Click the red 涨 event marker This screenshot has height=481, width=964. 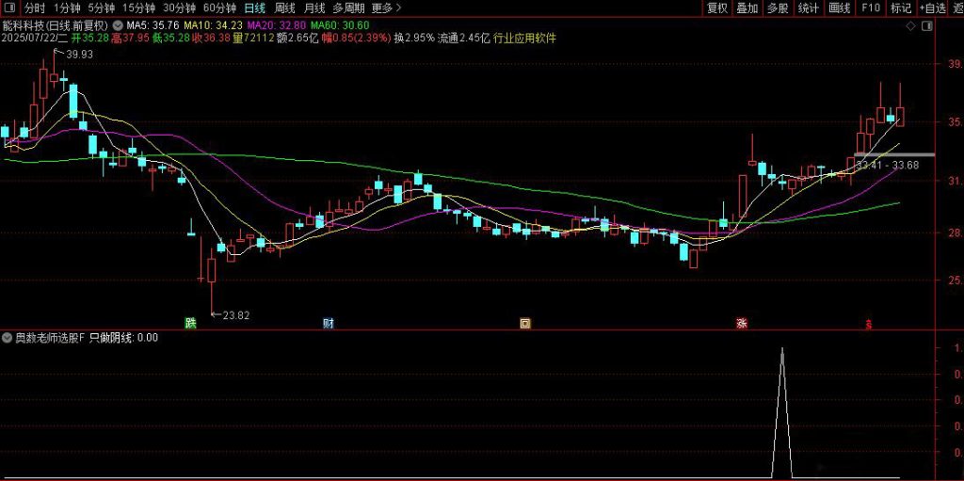click(742, 323)
